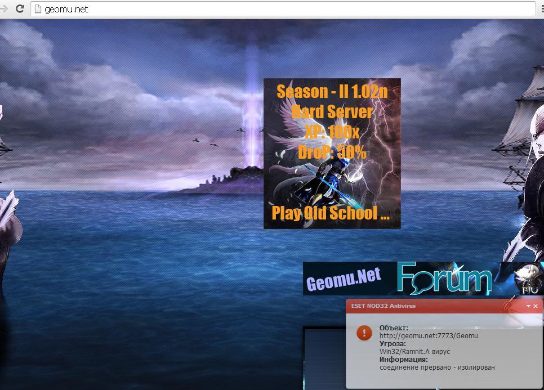Click the 'Информация:' label in alert
The width and height of the screenshot is (544, 390).
[403, 360]
